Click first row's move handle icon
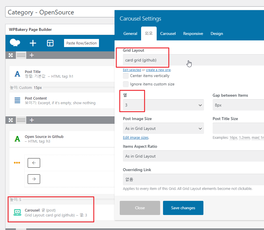Screen dimensions: 264x230 point(11,55)
